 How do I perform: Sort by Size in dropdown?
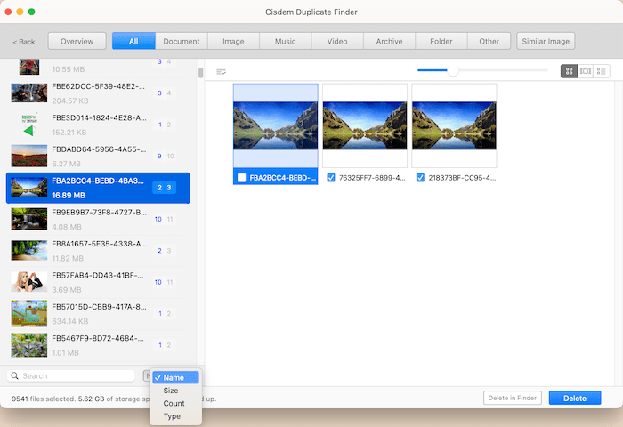click(x=170, y=391)
